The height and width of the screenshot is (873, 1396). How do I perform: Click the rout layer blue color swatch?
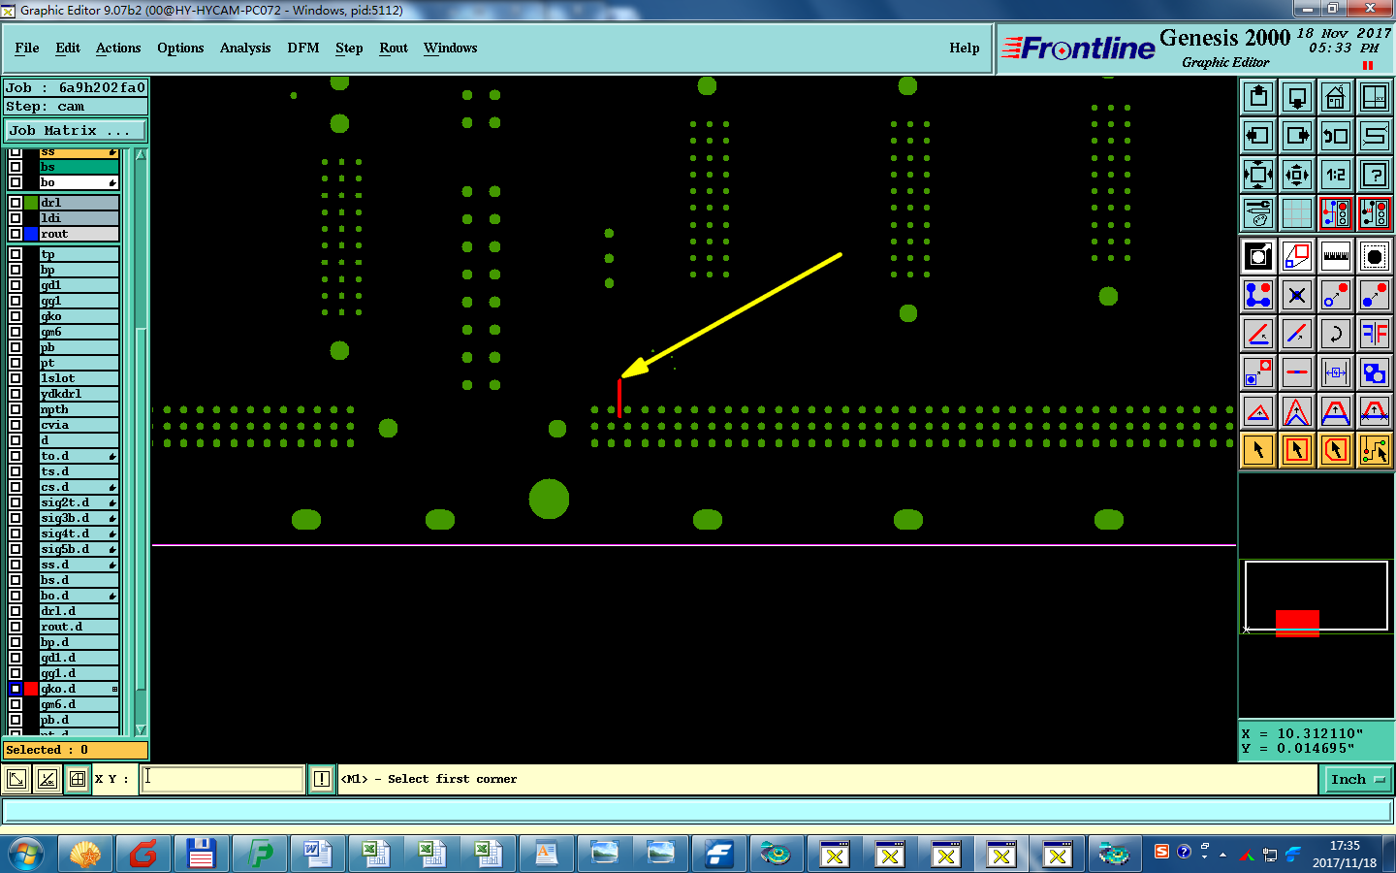32,234
